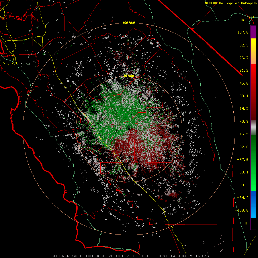
Task: Click the radar site center point
Action: [x=129, y=128]
